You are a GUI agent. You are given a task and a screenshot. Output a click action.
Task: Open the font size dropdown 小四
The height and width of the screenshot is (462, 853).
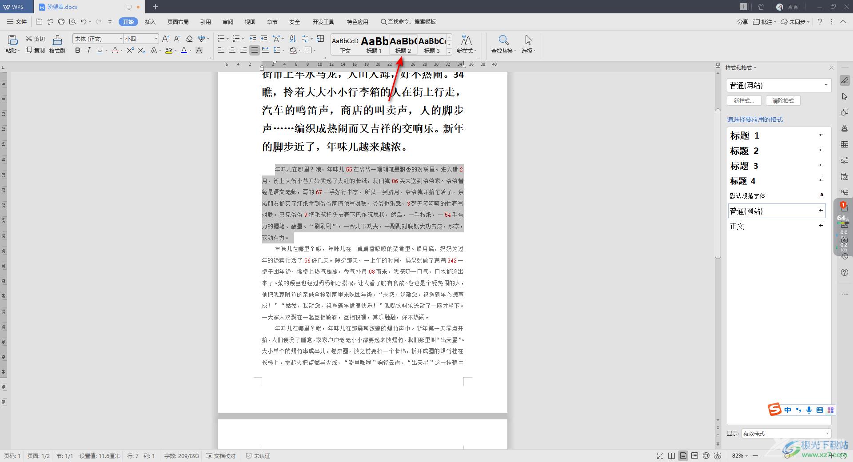point(156,39)
